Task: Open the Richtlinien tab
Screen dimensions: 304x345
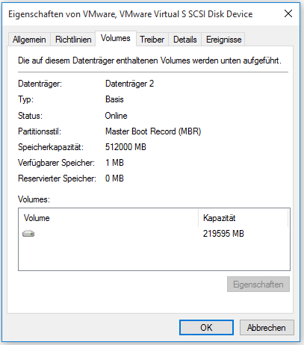Action: tap(73, 40)
